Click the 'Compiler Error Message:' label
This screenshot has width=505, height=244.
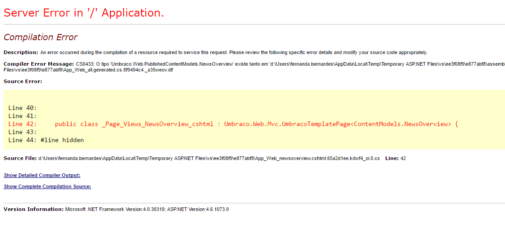pyautogui.click(x=39, y=64)
